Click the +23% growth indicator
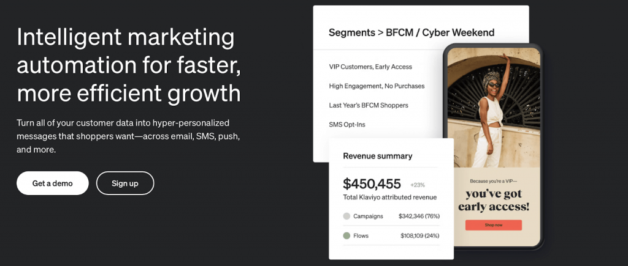 click(x=417, y=185)
